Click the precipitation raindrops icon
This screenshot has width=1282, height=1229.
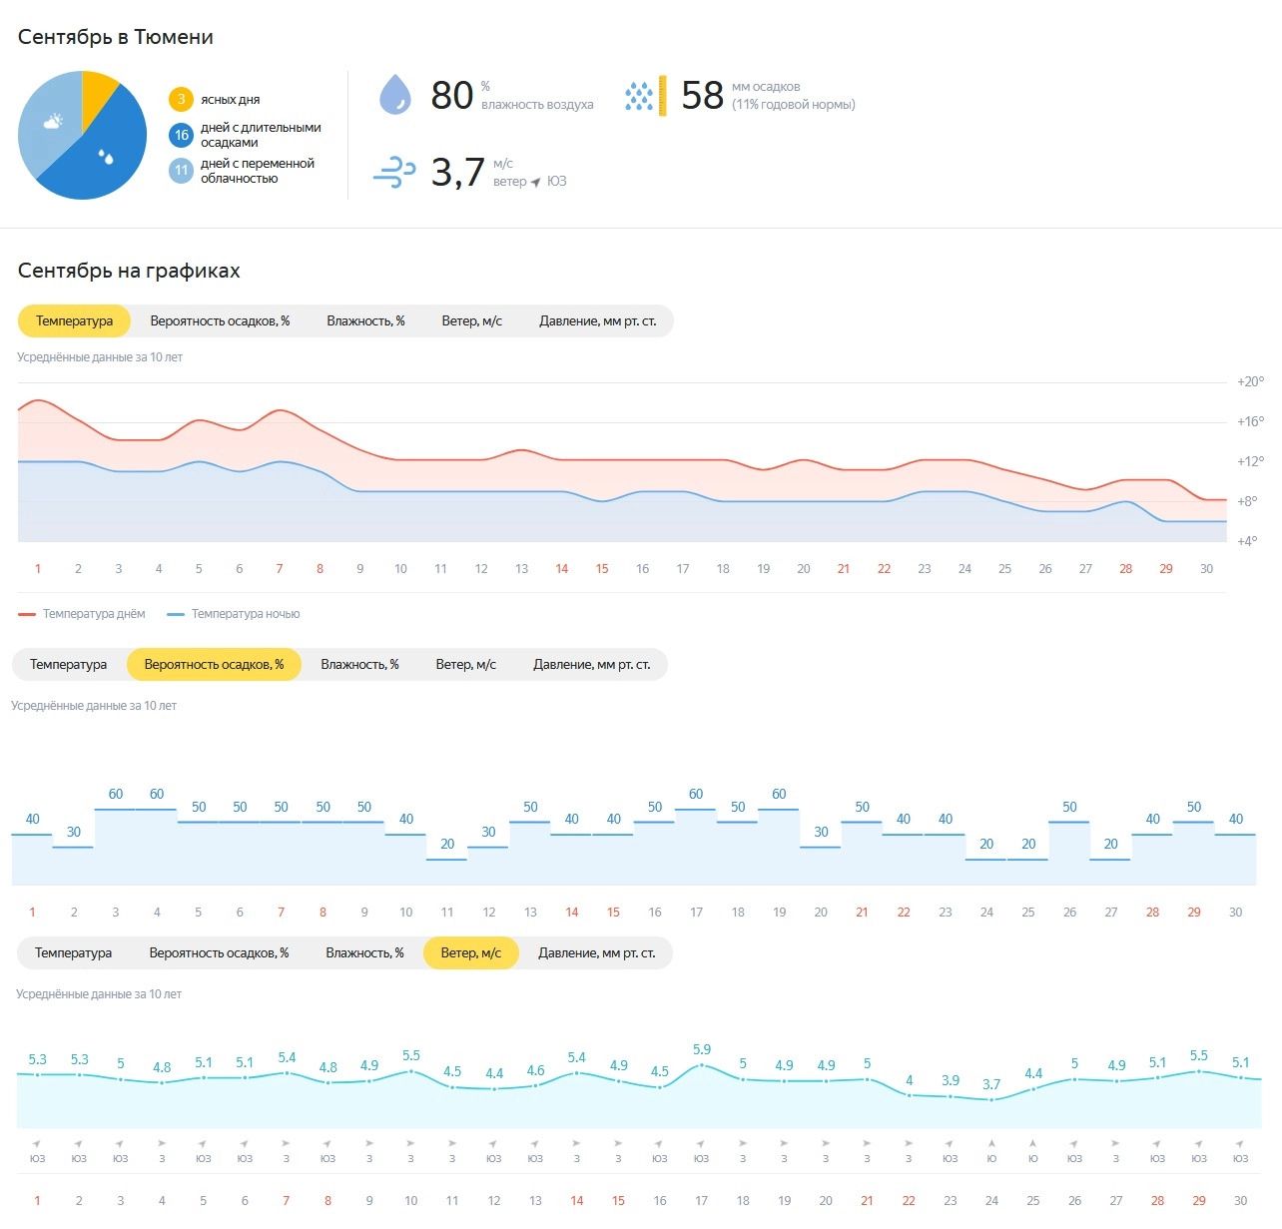[639, 96]
